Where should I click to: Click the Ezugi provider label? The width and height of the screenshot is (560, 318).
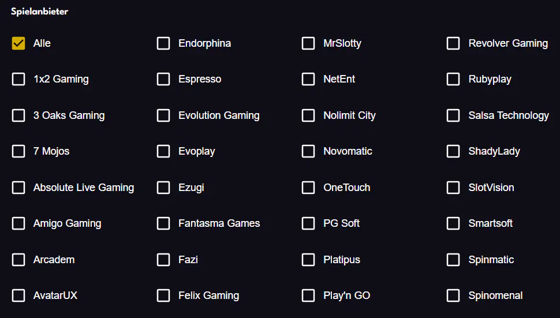click(x=191, y=188)
